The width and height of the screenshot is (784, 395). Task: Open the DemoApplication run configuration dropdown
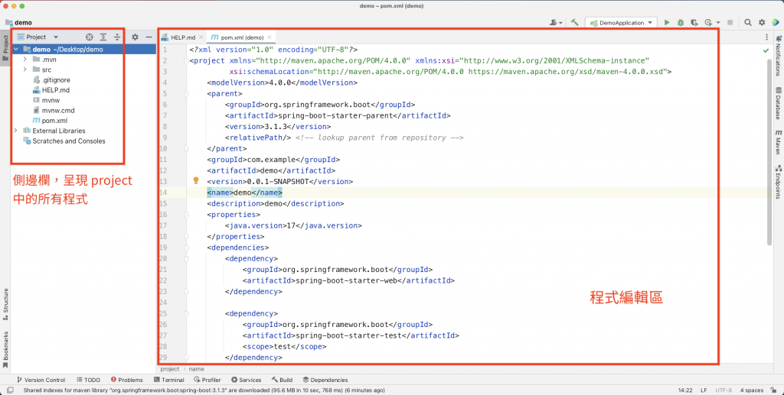point(621,22)
